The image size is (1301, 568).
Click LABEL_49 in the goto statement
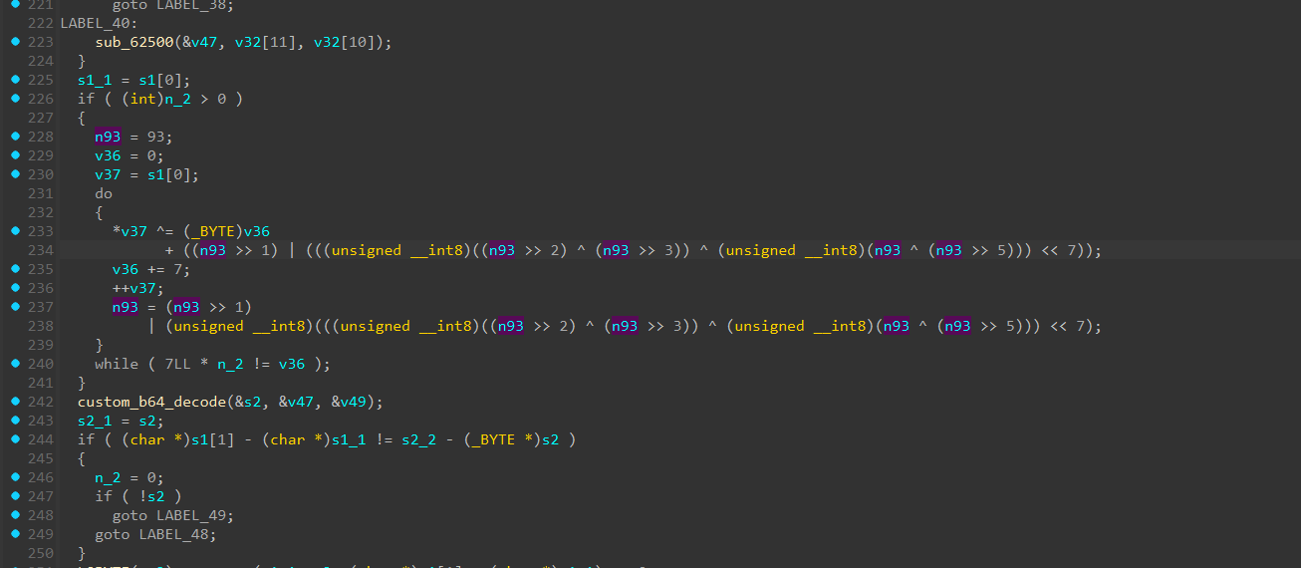(x=192, y=515)
